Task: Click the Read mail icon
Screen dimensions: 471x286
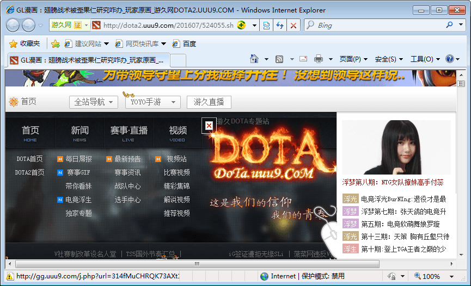Action: [303, 59]
